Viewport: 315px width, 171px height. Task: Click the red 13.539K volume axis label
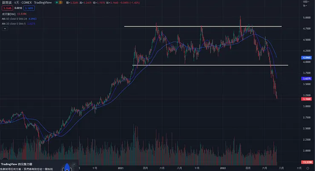tap(307, 162)
